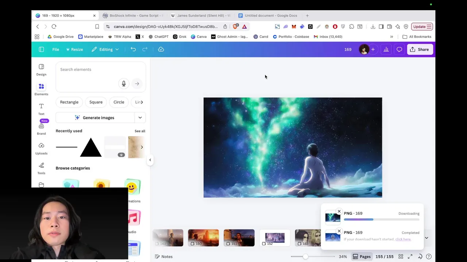Insert the recently used line element
Screen dimensions: 467x262
pyautogui.click(x=66, y=147)
